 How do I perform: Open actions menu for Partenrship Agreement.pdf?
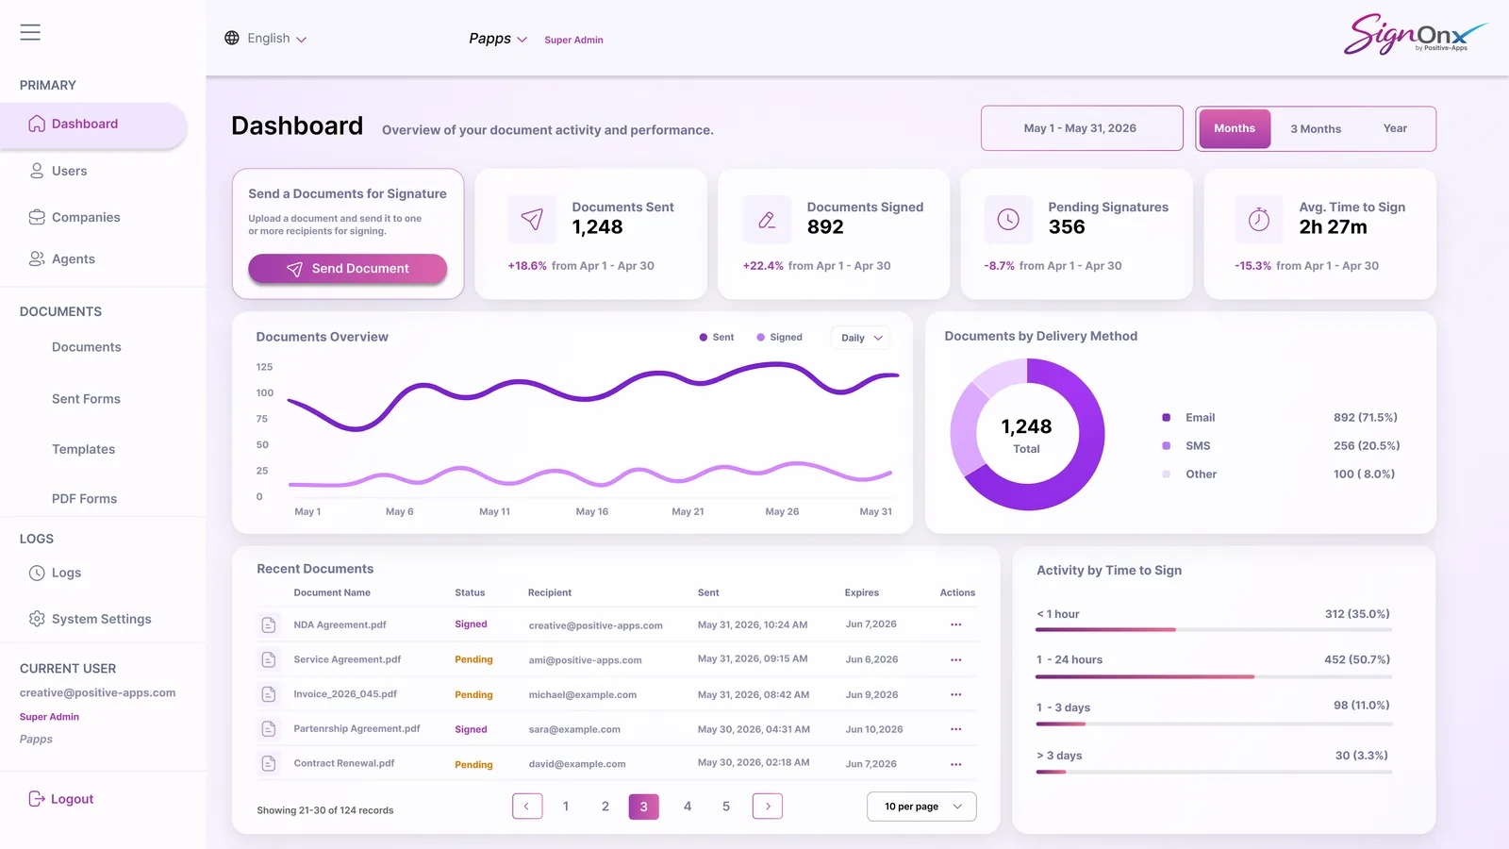(x=956, y=729)
